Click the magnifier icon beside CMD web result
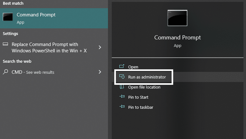246x139 pixels. pos(5,72)
